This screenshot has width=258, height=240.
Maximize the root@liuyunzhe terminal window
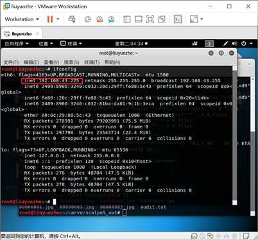pyautogui.click(x=221, y=53)
